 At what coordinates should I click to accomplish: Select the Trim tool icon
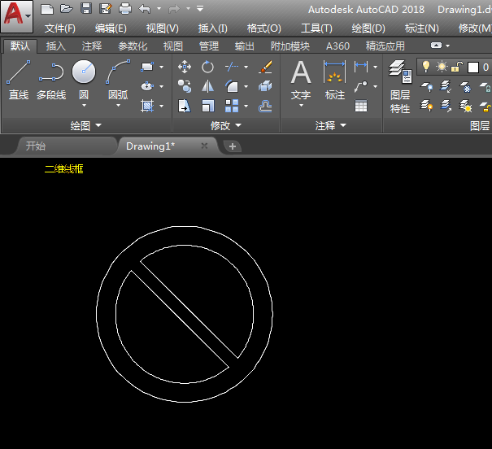tap(232, 67)
